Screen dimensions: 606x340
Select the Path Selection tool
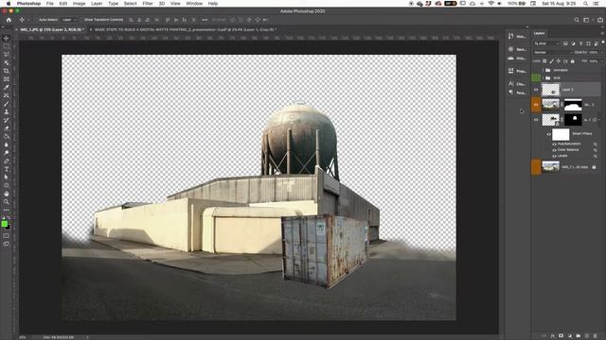[7, 177]
